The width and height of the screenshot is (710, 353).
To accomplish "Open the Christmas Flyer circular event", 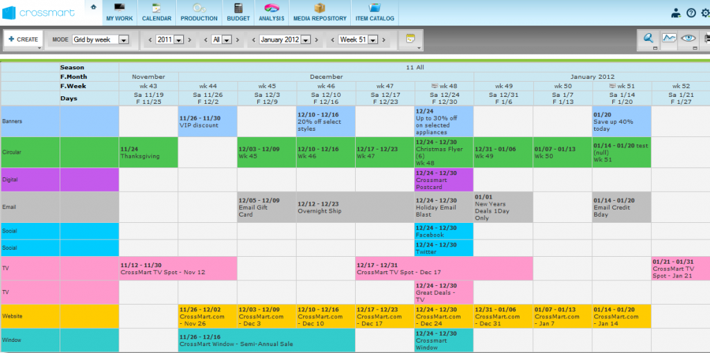I will pyautogui.click(x=444, y=152).
